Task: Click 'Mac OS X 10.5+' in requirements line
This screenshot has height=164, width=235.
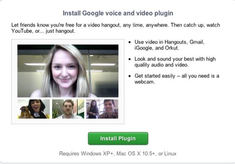Action: 135,153
